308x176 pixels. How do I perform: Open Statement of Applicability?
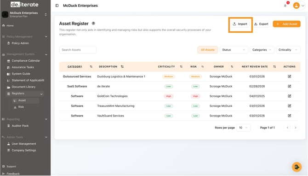coord(26,80)
